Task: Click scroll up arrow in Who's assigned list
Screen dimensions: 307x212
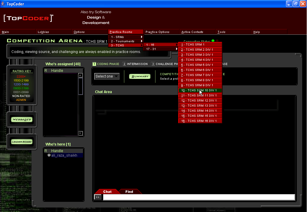Action: pos(80,75)
